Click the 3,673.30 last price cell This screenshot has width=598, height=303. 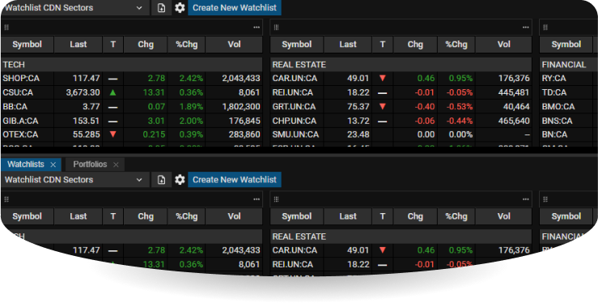coord(83,92)
